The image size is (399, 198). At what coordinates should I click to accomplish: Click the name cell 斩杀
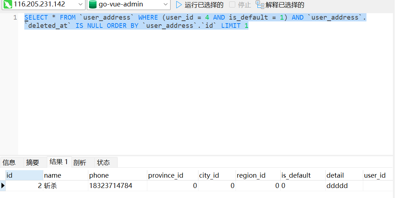pyautogui.click(x=66, y=186)
